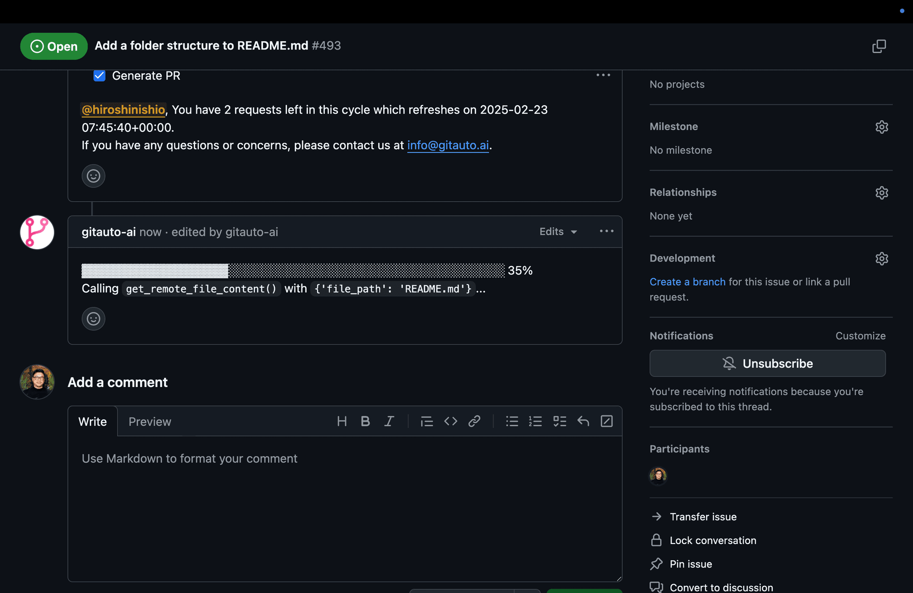Insert a task list in the comment

pyautogui.click(x=560, y=421)
